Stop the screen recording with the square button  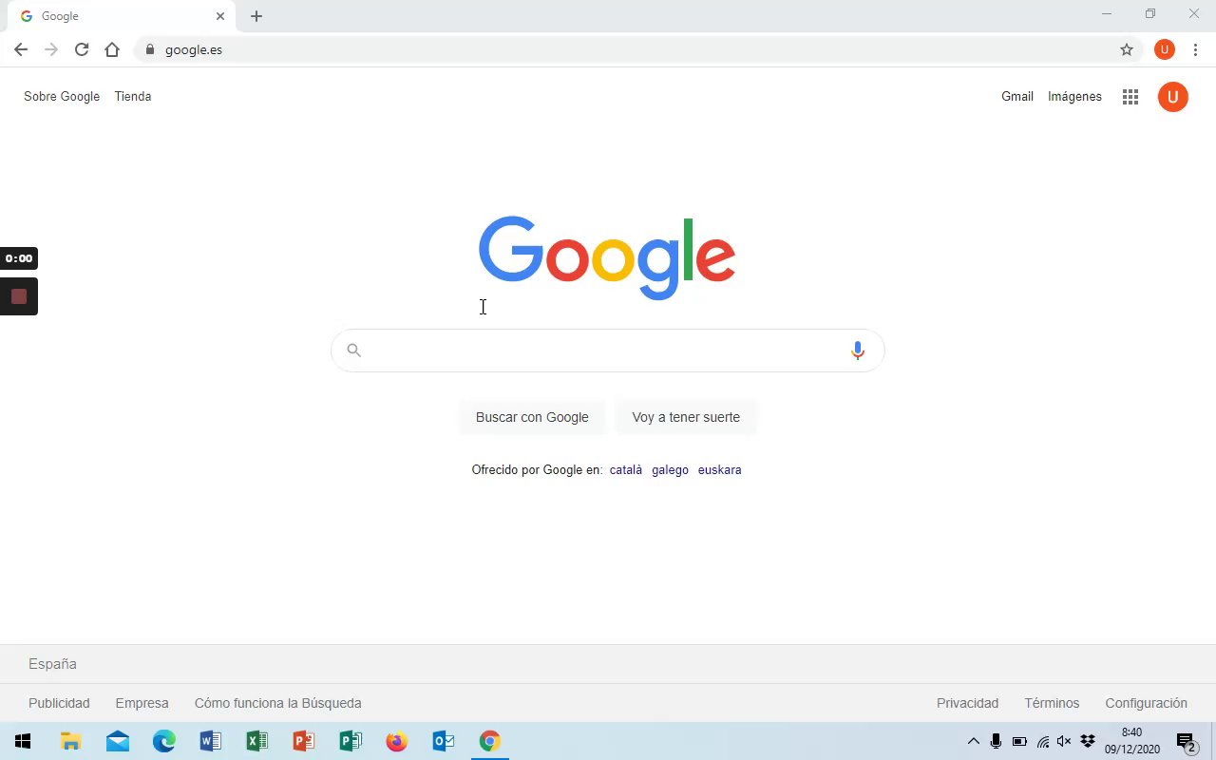(x=19, y=296)
